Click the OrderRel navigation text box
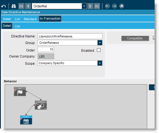 pos(57,6)
